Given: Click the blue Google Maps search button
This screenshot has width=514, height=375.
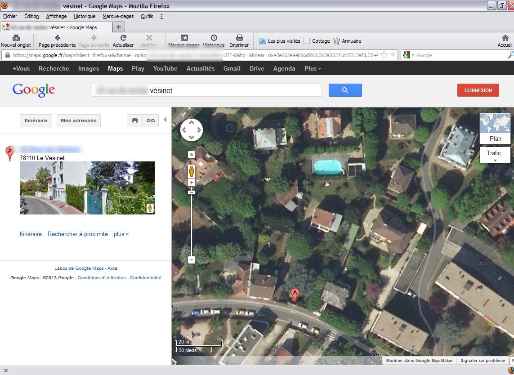Looking at the screenshot, I should point(345,90).
